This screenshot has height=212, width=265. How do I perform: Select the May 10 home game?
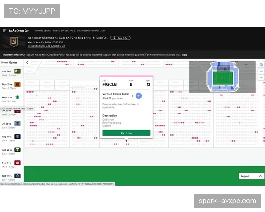click(x=11, y=86)
